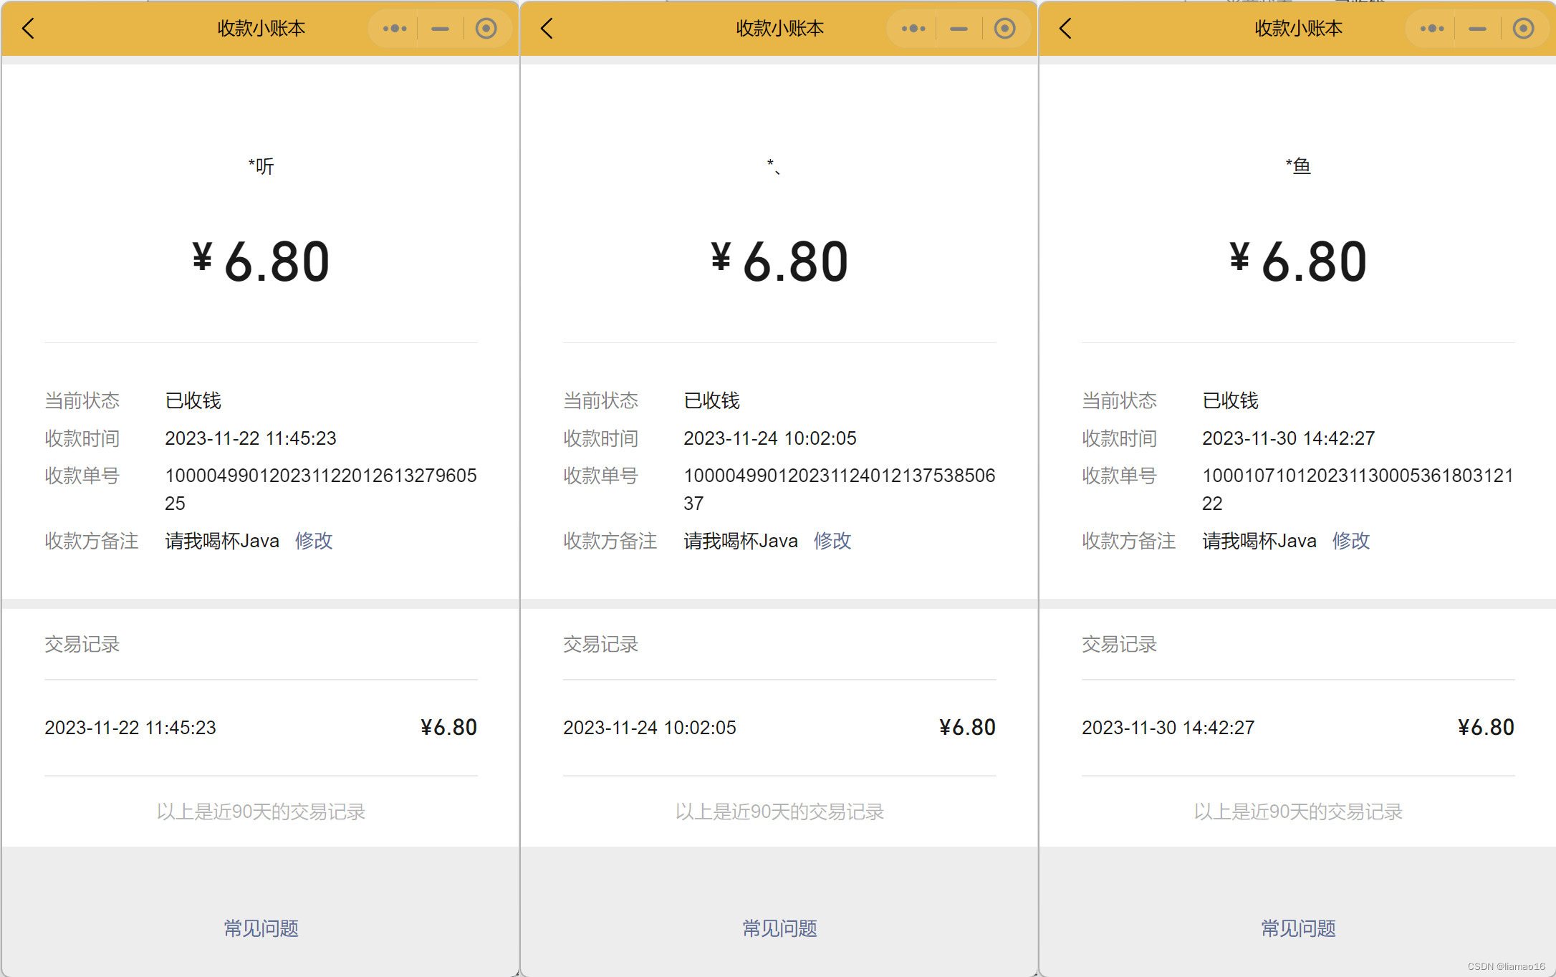Viewport: 1556px width, 977px height.
Task: Click back arrow in left panel header
Action: coord(29,29)
